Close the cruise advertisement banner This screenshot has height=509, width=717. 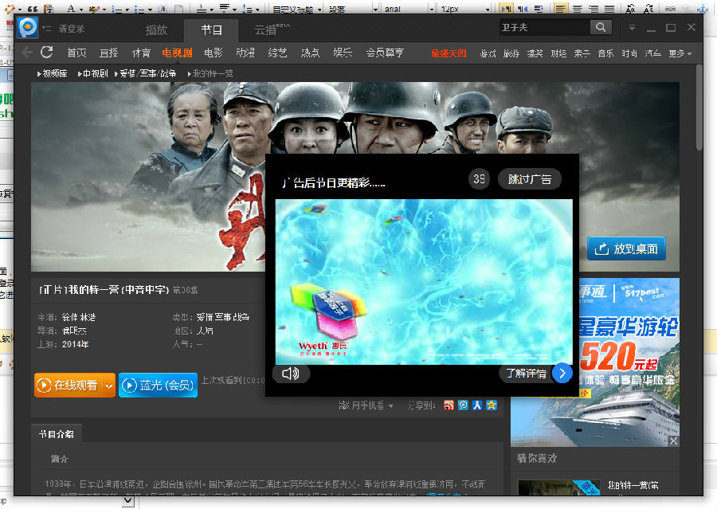673,440
